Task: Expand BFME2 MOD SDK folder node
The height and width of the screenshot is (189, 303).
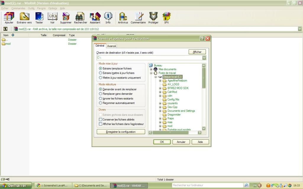Action: click(160, 88)
